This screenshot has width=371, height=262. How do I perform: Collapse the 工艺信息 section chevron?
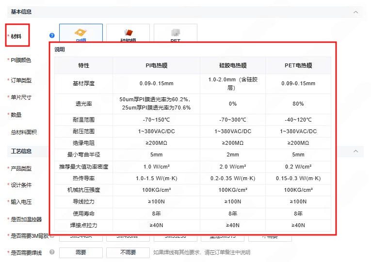(x=356, y=151)
